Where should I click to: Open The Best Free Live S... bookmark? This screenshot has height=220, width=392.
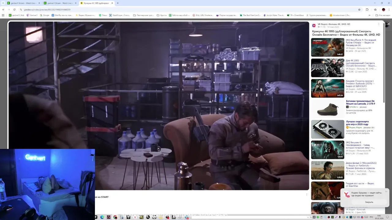click(250, 15)
